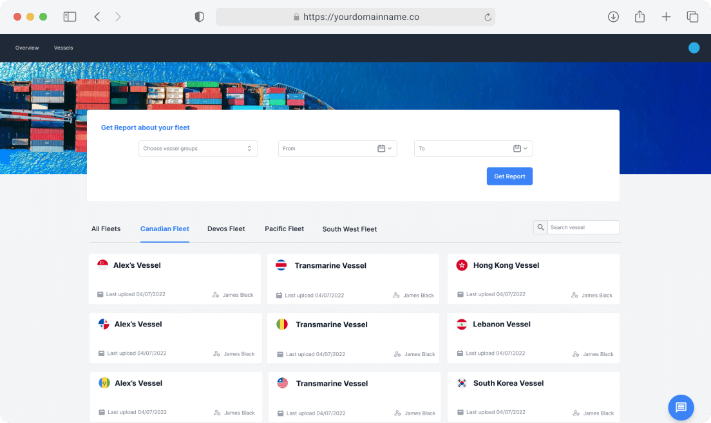This screenshot has width=711, height=423.
Task: Open the From date picker
Action: point(337,149)
